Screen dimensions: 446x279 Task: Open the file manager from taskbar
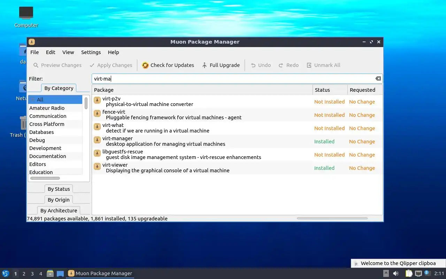[x=50, y=273]
